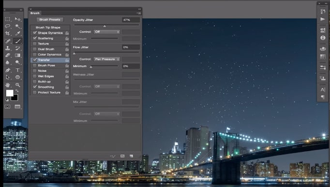The height and width of the screenshot is (187, 330).
Task: Click the Flow Jitter slider handle
Action: pyautogui.click(x=74, y=54)
